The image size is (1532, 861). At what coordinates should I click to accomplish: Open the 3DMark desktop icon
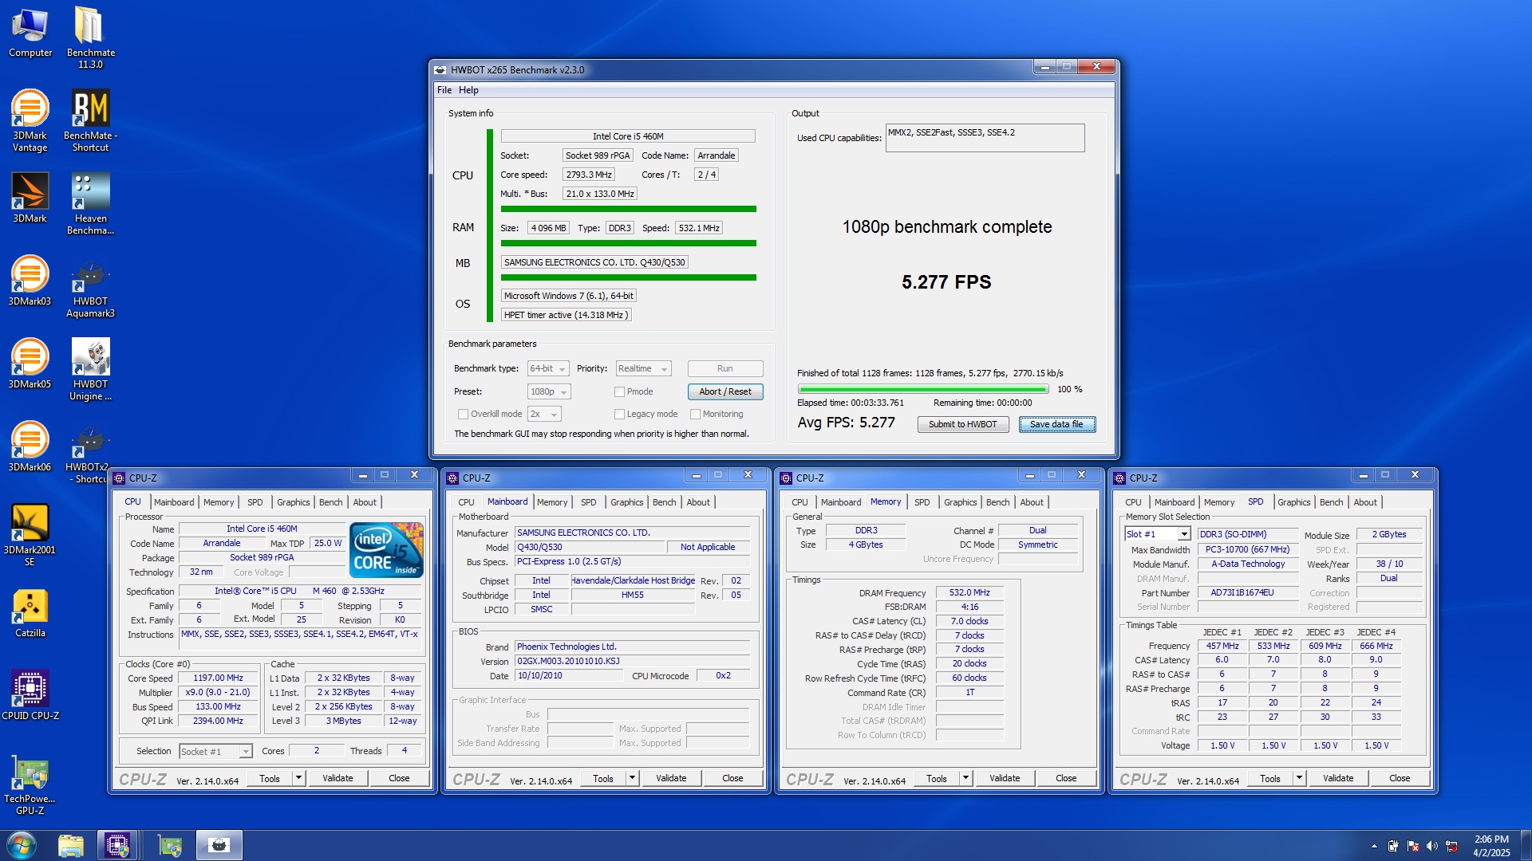(30, 198)
